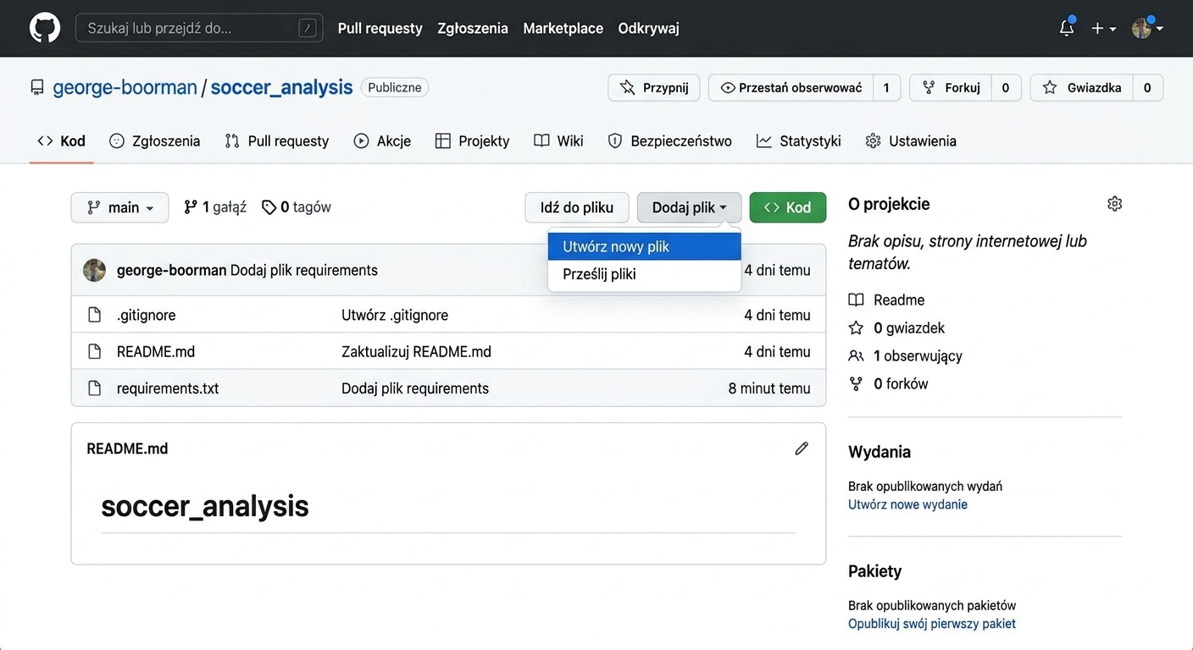The height and width of the screenshot is (650, 1193).
Task: Click the commit author avatar of george-boorman
Action: pos(95,270)
